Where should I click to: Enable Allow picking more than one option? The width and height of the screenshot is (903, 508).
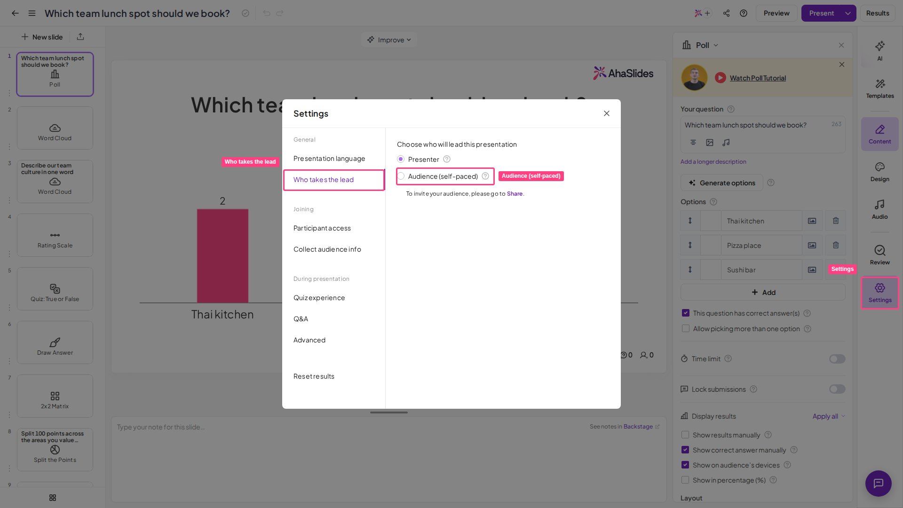coord(686,329)
